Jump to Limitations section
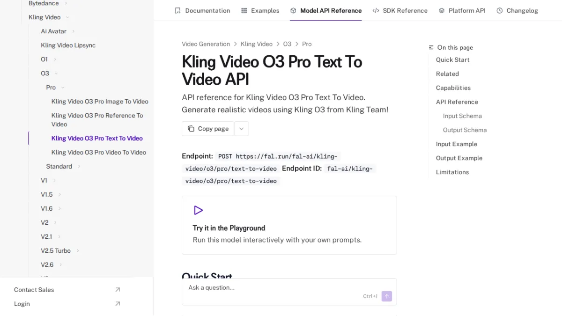 [x=452, y=172]
